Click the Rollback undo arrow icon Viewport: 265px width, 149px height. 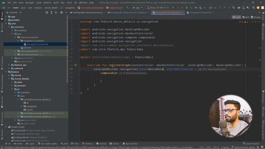pyautogui.click(x=233, y=7)
